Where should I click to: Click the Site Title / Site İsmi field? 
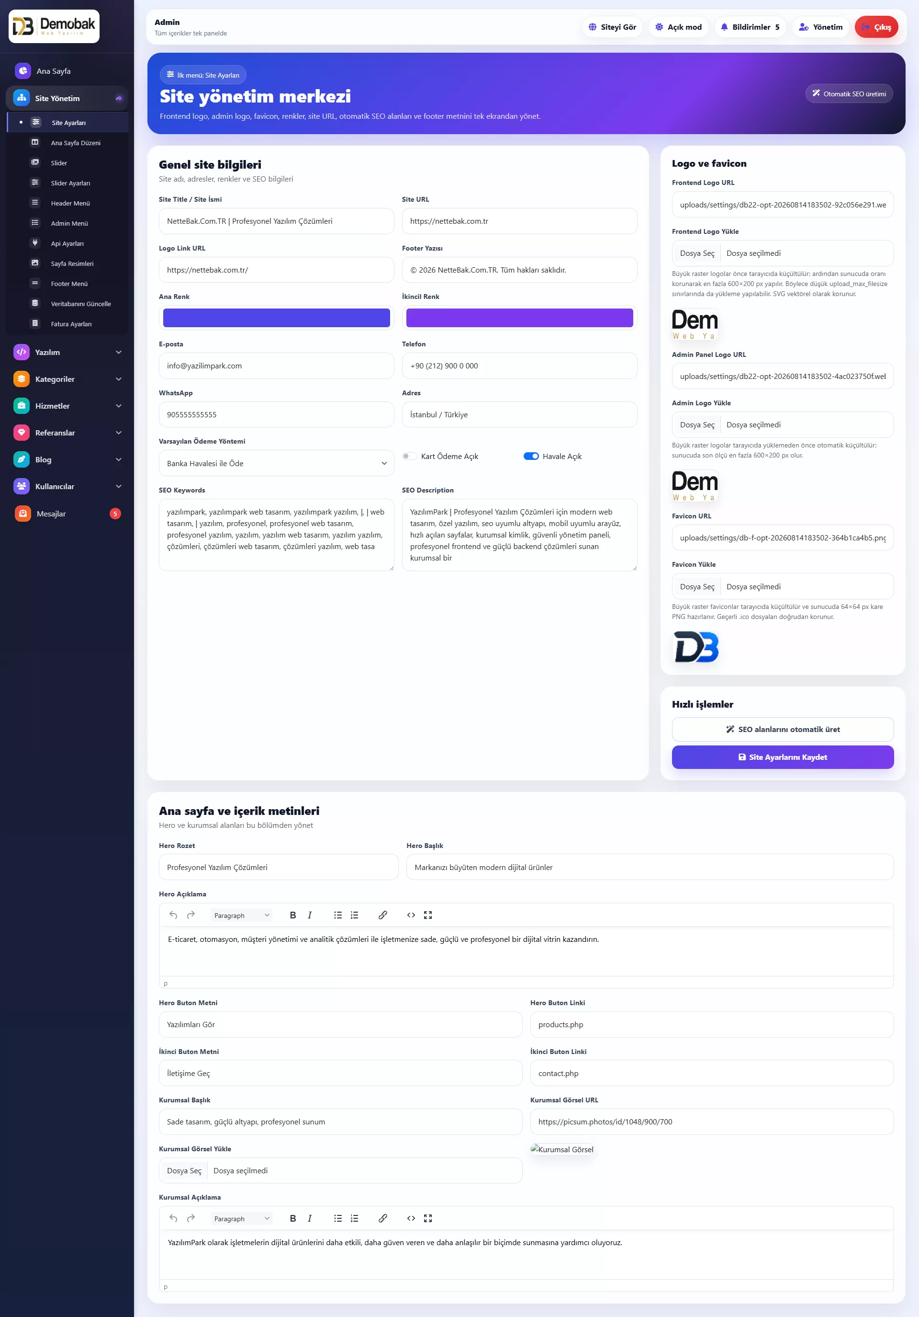coord(276,221)
